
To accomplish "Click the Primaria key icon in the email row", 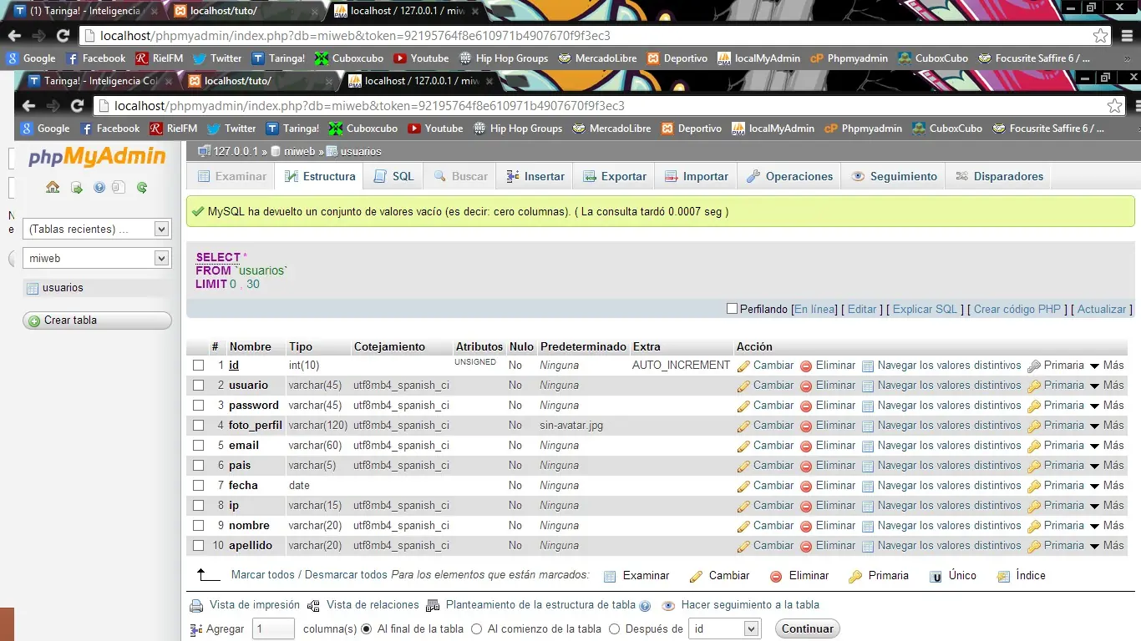I will point(1034,446).
